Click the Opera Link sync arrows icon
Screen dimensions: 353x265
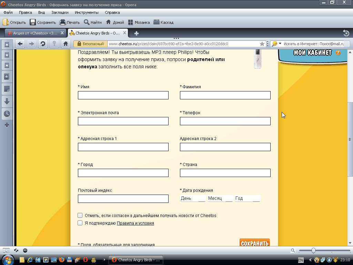(16, 251)
